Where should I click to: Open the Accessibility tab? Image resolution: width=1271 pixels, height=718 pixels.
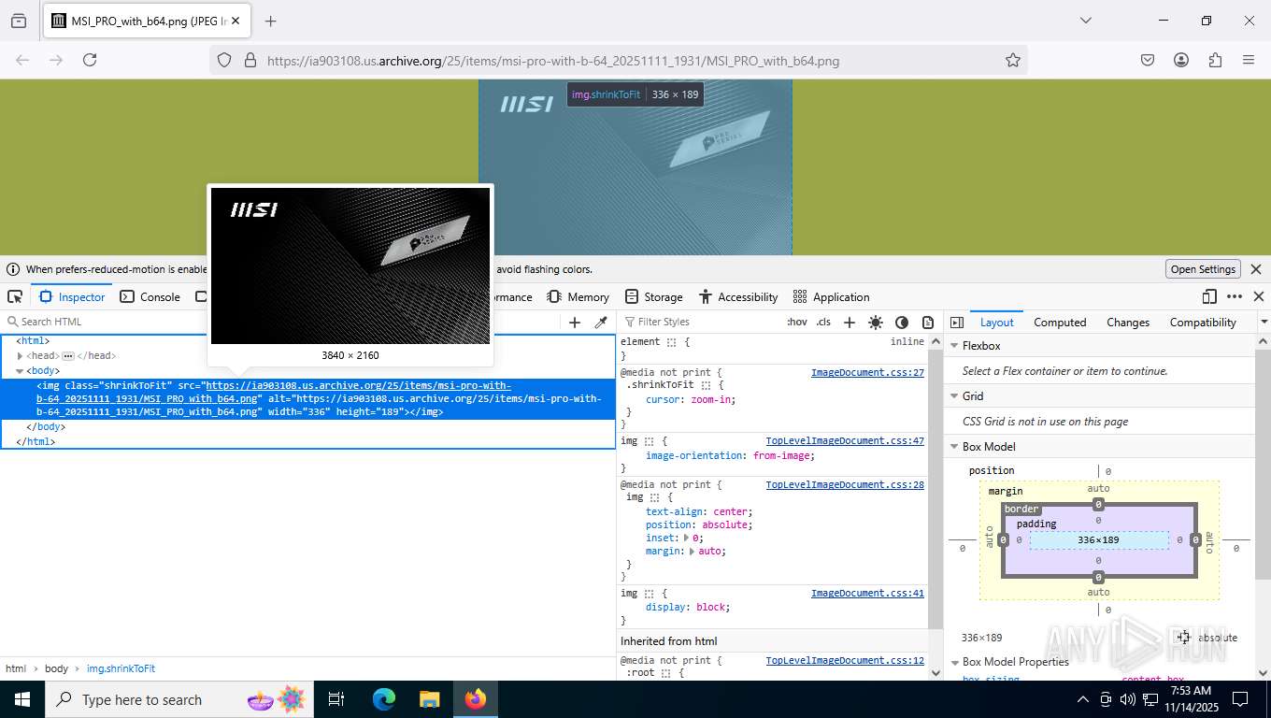pos(738,296)
